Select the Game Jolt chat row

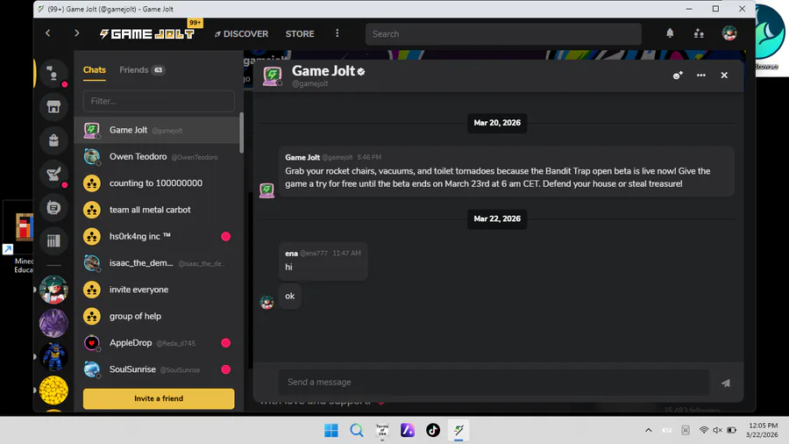[x=157, y=130]
